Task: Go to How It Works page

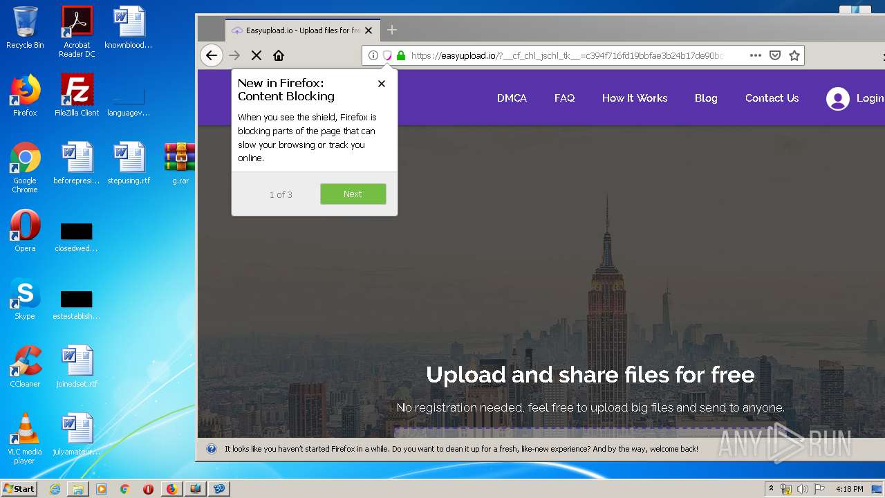Action: click(x=635, y=98)
